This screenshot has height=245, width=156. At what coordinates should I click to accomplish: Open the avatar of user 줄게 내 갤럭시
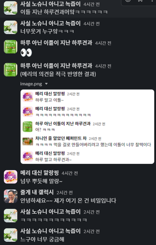click(x=11, y=196)
